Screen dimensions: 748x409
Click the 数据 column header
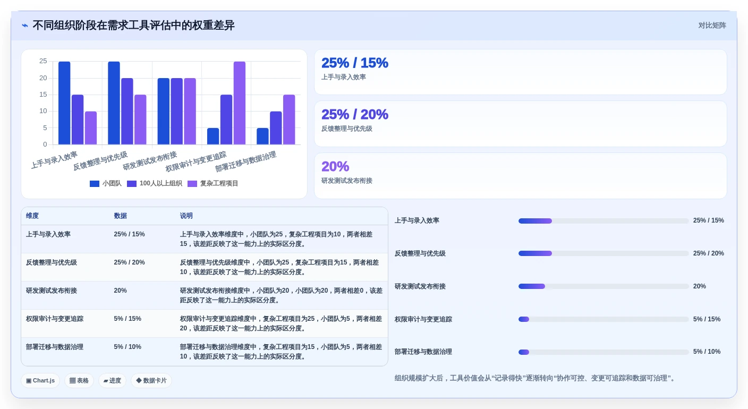tap(121, 216)
